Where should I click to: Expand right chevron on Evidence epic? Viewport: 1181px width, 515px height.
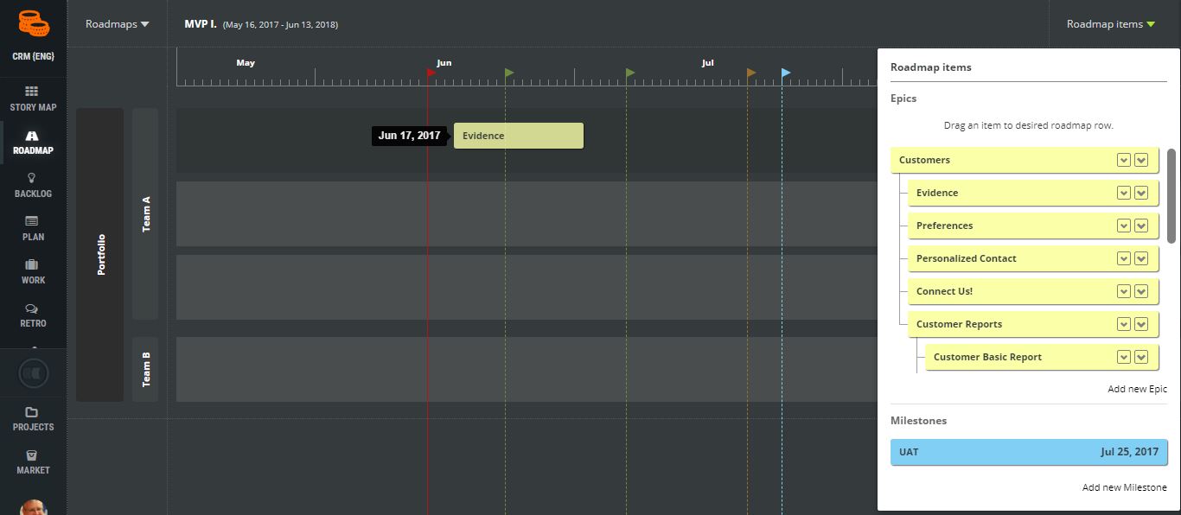(1141, 193)
